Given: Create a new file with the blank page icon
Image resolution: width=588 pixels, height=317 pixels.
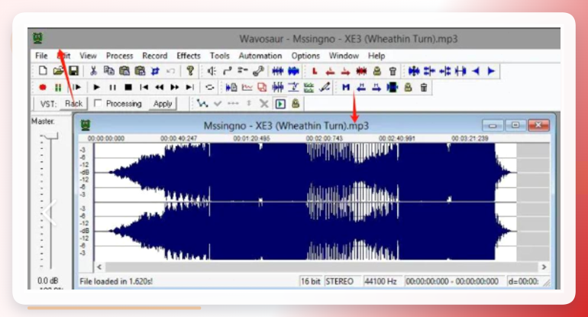Looking at the screenshot, I should (43, 70).
